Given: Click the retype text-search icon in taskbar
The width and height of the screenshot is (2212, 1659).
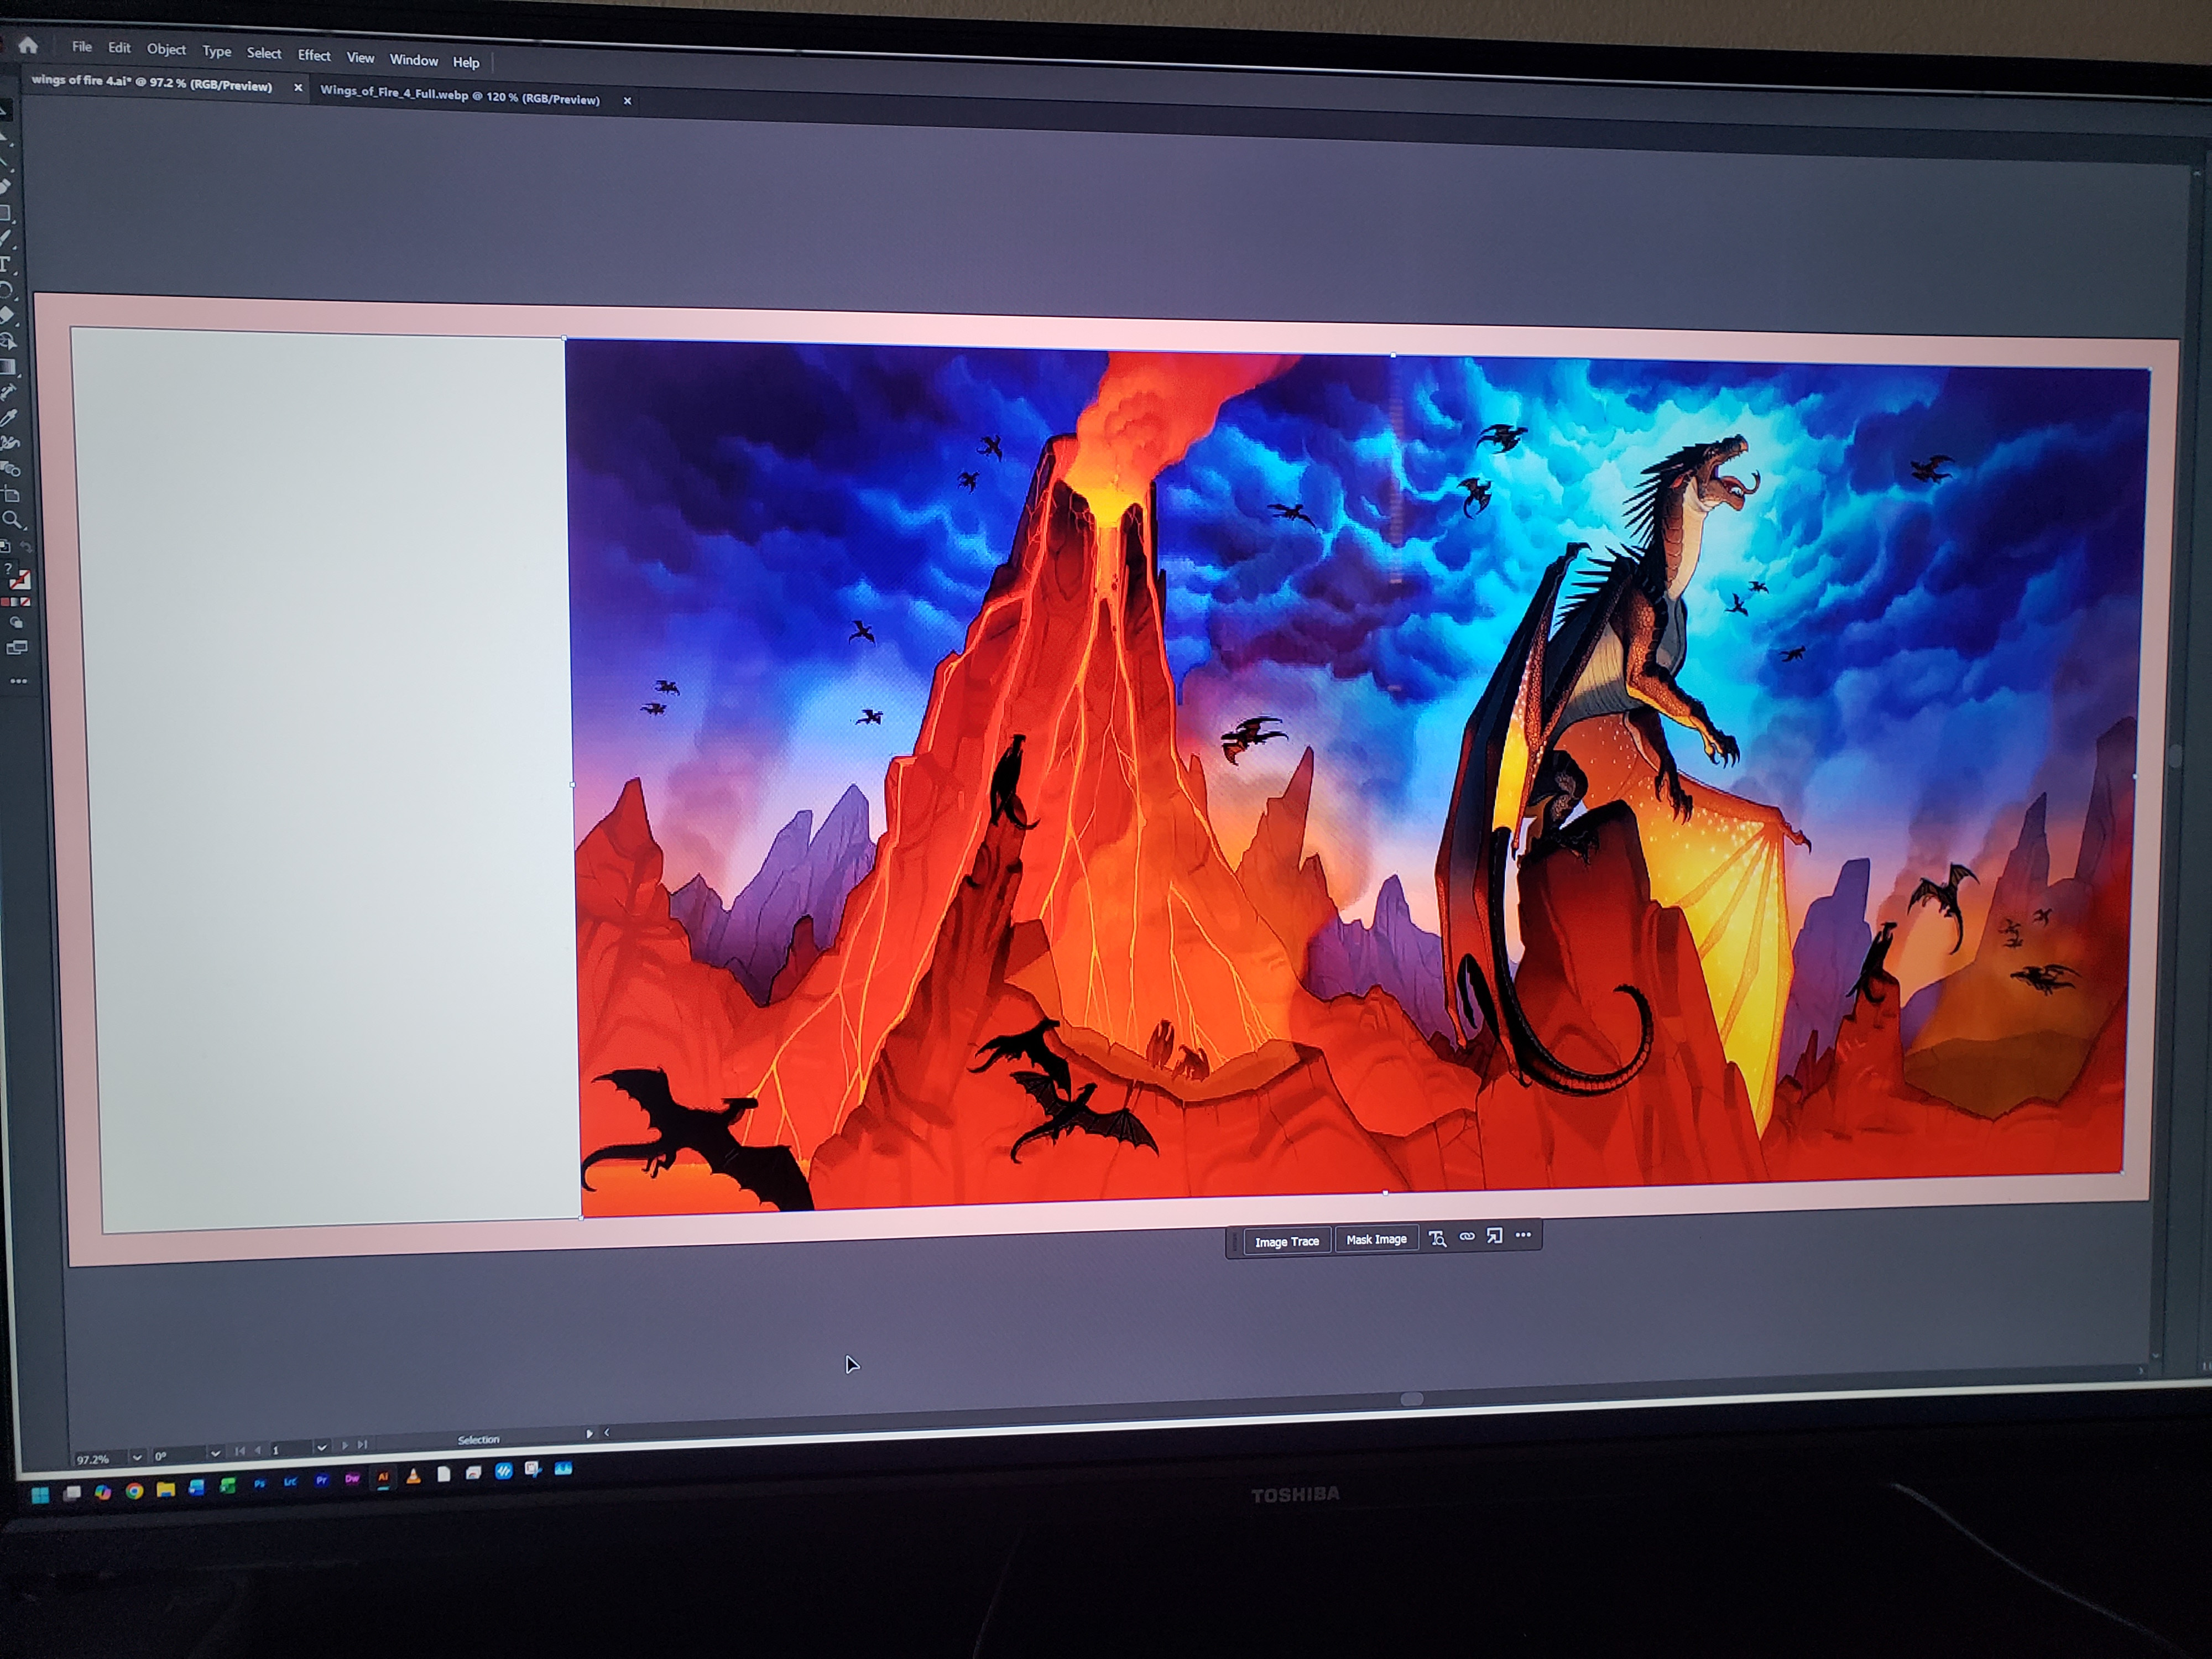Looking at the screenshot, I should point(1437,1238).
